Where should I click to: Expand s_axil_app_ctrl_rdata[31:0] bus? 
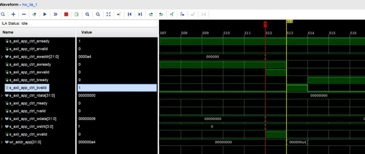[x=2, y=96]
